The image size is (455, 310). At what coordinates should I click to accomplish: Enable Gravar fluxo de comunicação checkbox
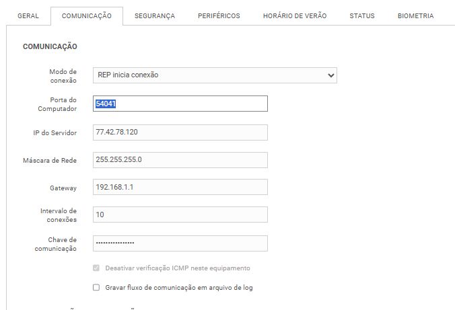96,287
